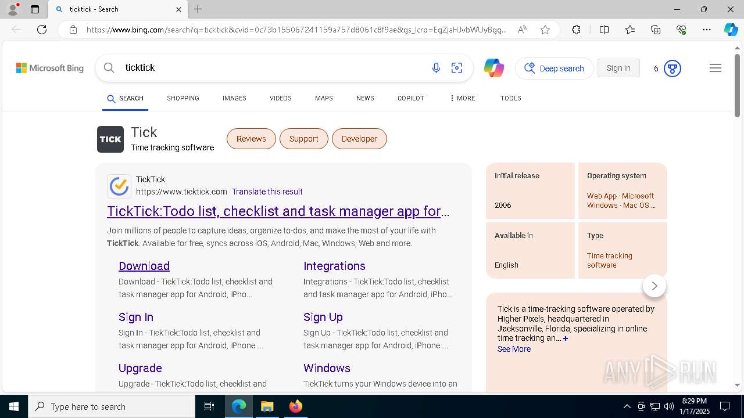744x418 pixels.
Task: Switch to IMAGES results tab
Action: [x=234, y=98]
